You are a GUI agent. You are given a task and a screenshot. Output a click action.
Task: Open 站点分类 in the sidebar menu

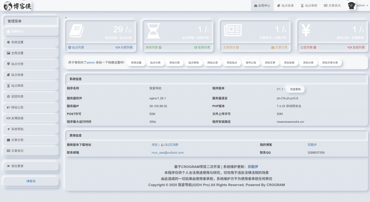click(x=31, y=64)
